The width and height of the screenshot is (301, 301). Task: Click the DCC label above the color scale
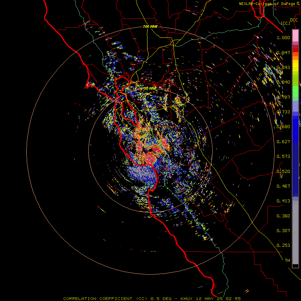tap(294, 20)
